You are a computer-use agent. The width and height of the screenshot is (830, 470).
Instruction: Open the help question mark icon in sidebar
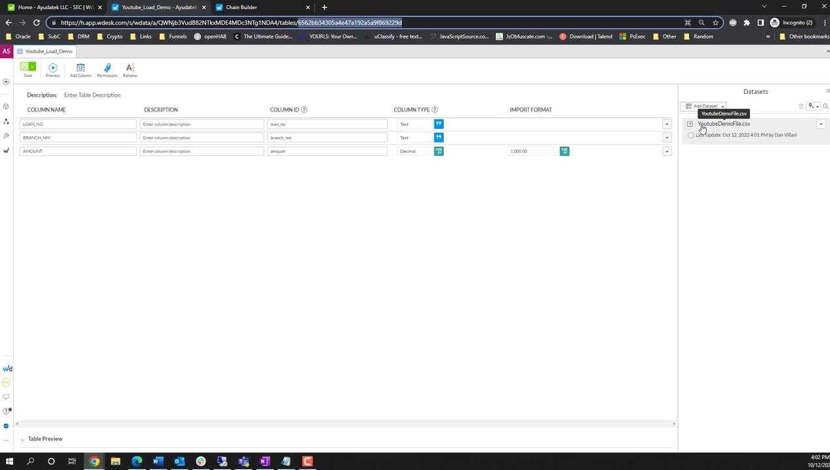(7, 411)
